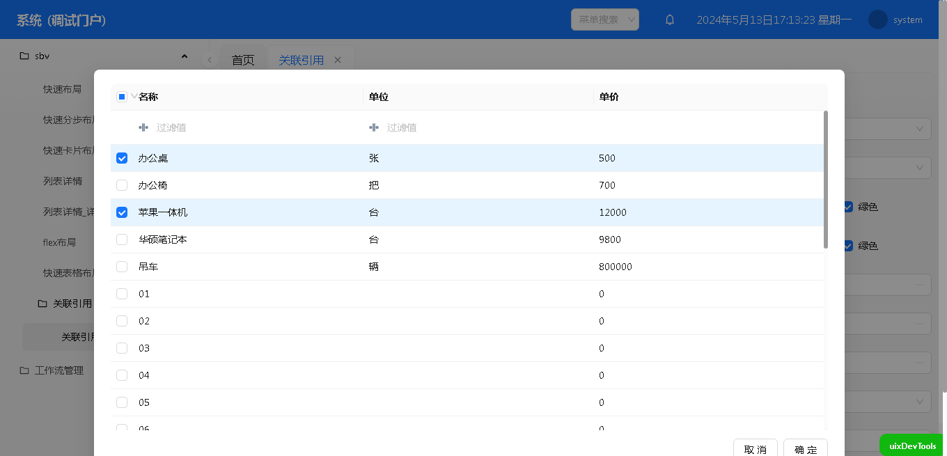Collapse the sbv menu group
This screenshot has height=456, width=947.
pos(185,56)
